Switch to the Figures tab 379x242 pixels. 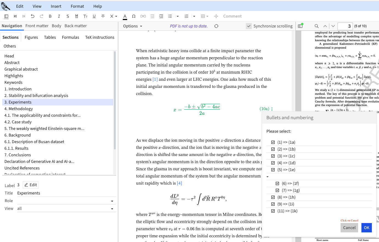click(31, 37)
